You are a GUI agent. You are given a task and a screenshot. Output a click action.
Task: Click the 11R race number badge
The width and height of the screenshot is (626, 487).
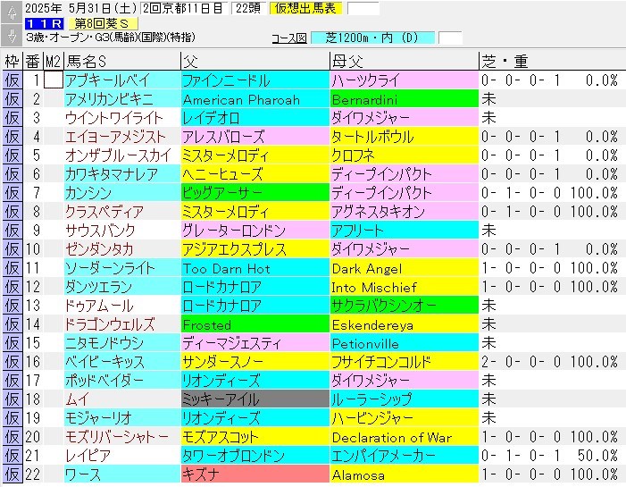(x=44, y=23)
